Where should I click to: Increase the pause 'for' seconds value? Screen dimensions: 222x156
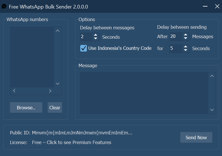(x=186, y=47)
